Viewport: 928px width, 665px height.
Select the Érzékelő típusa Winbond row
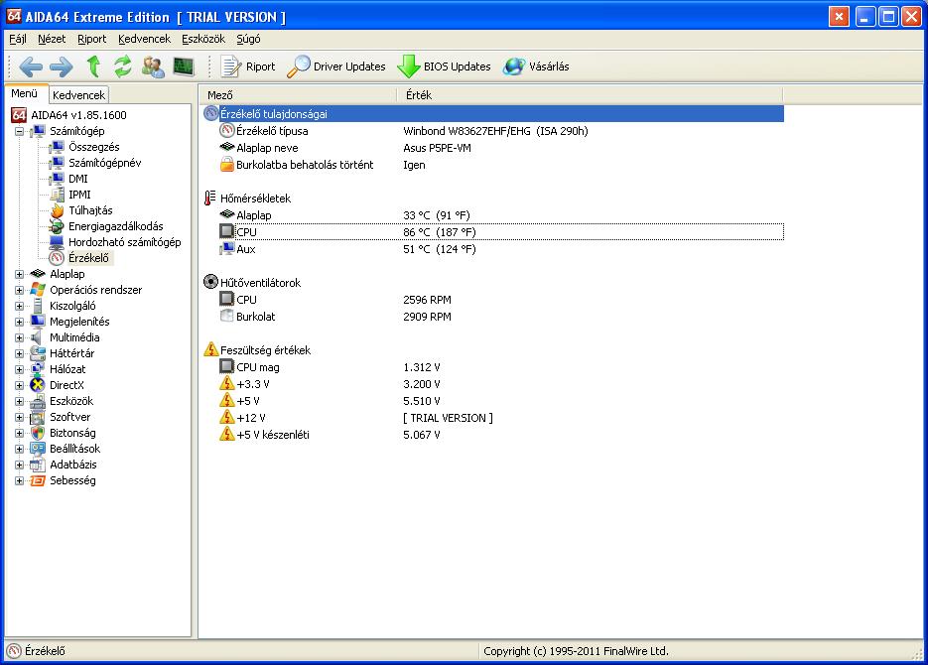(501, 131)
